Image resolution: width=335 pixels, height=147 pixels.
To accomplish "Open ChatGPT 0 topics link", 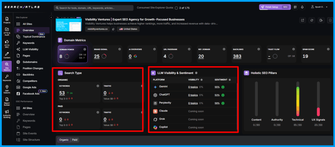I will point(193,95).
